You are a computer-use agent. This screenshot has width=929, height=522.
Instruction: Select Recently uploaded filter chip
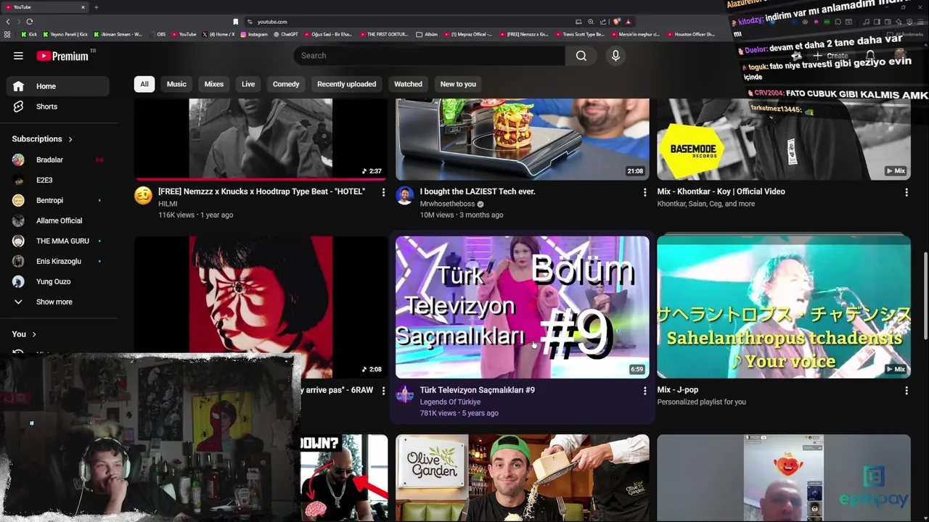pos(347,84)
